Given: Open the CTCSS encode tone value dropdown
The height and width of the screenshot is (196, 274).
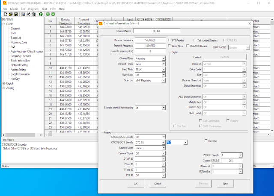Looking at the screenshot, I should (186, 143).
